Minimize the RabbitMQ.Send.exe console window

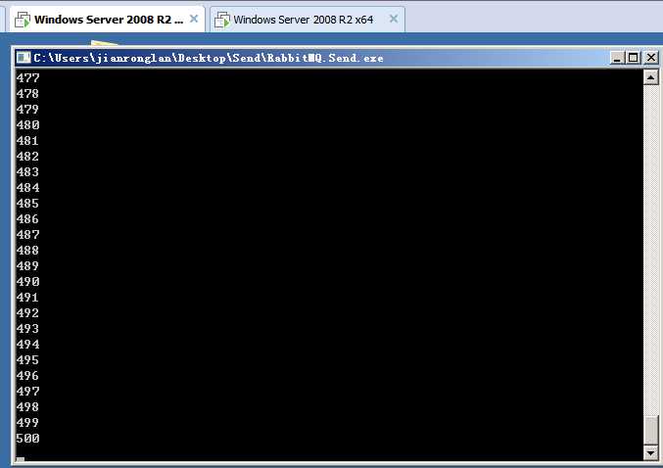click(617, 58)
